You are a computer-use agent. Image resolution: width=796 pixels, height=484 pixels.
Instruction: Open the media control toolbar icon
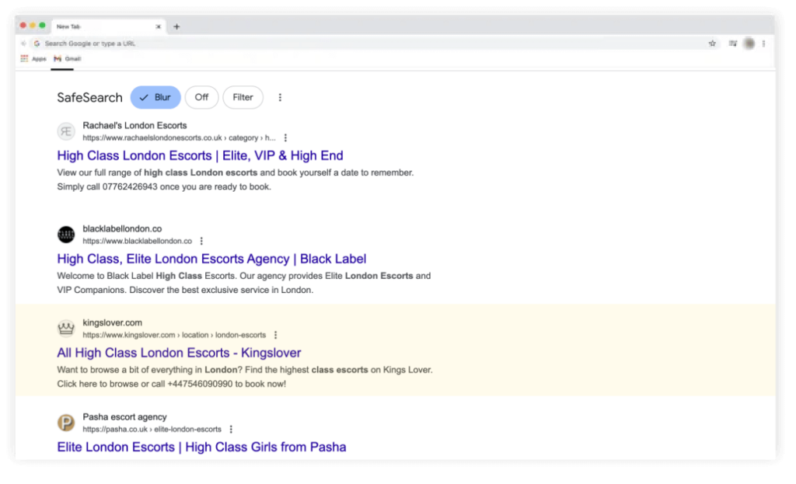(732, 44)
